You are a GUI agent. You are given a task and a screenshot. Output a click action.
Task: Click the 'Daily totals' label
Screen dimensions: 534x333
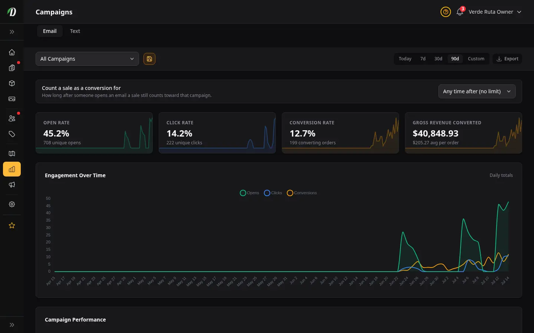tap(501, 175)
